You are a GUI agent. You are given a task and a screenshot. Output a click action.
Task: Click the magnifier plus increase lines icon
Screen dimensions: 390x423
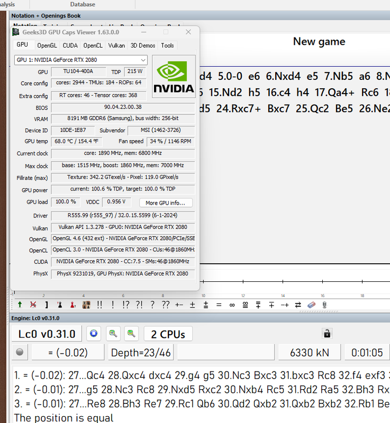113,334
